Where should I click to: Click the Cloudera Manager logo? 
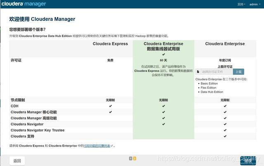pyautogui.click(x=24, y=4)
